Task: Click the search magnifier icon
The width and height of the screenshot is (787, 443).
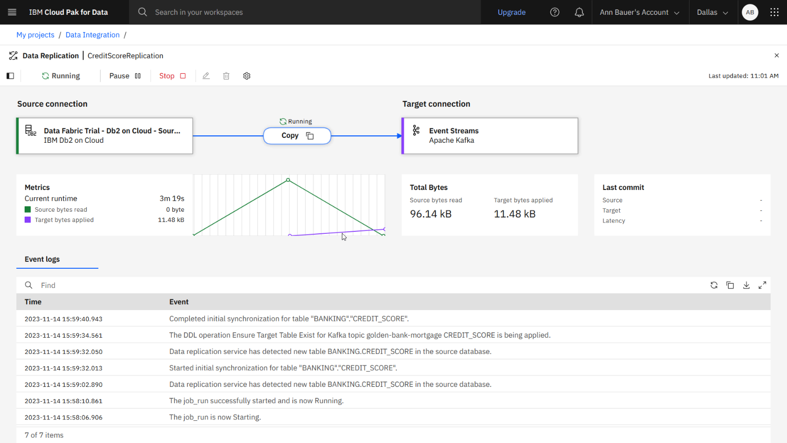Action: point(143,12)
